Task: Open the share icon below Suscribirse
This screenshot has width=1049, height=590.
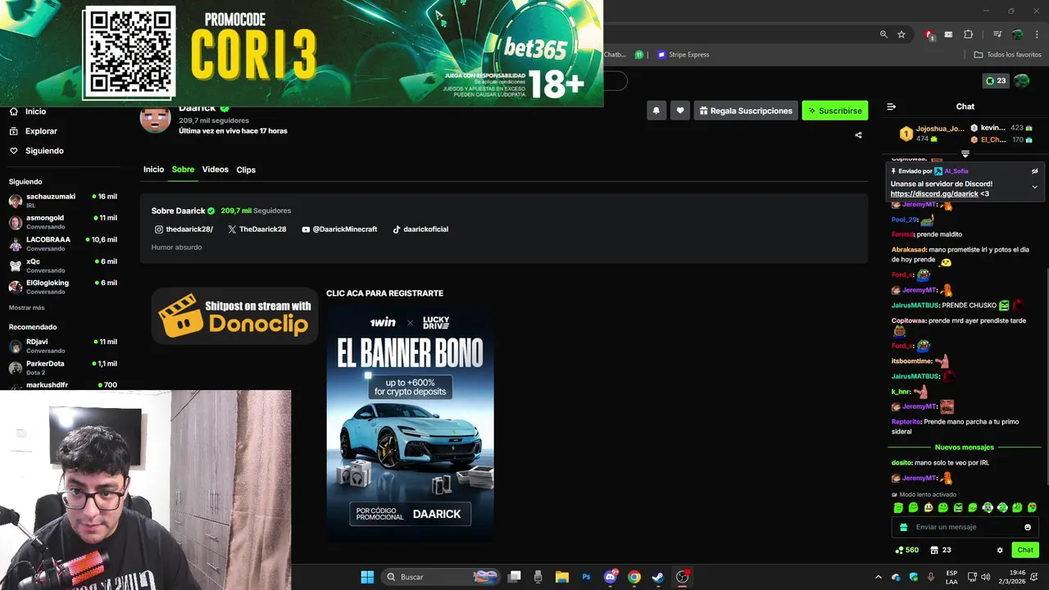Action: 858,135
